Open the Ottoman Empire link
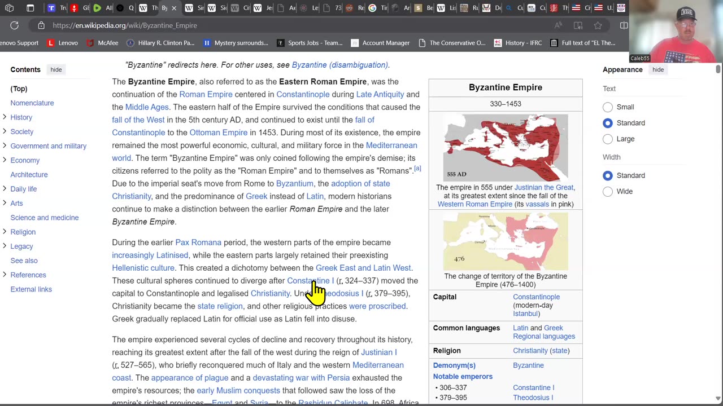 pyautogui.click(x=219, y=133)
